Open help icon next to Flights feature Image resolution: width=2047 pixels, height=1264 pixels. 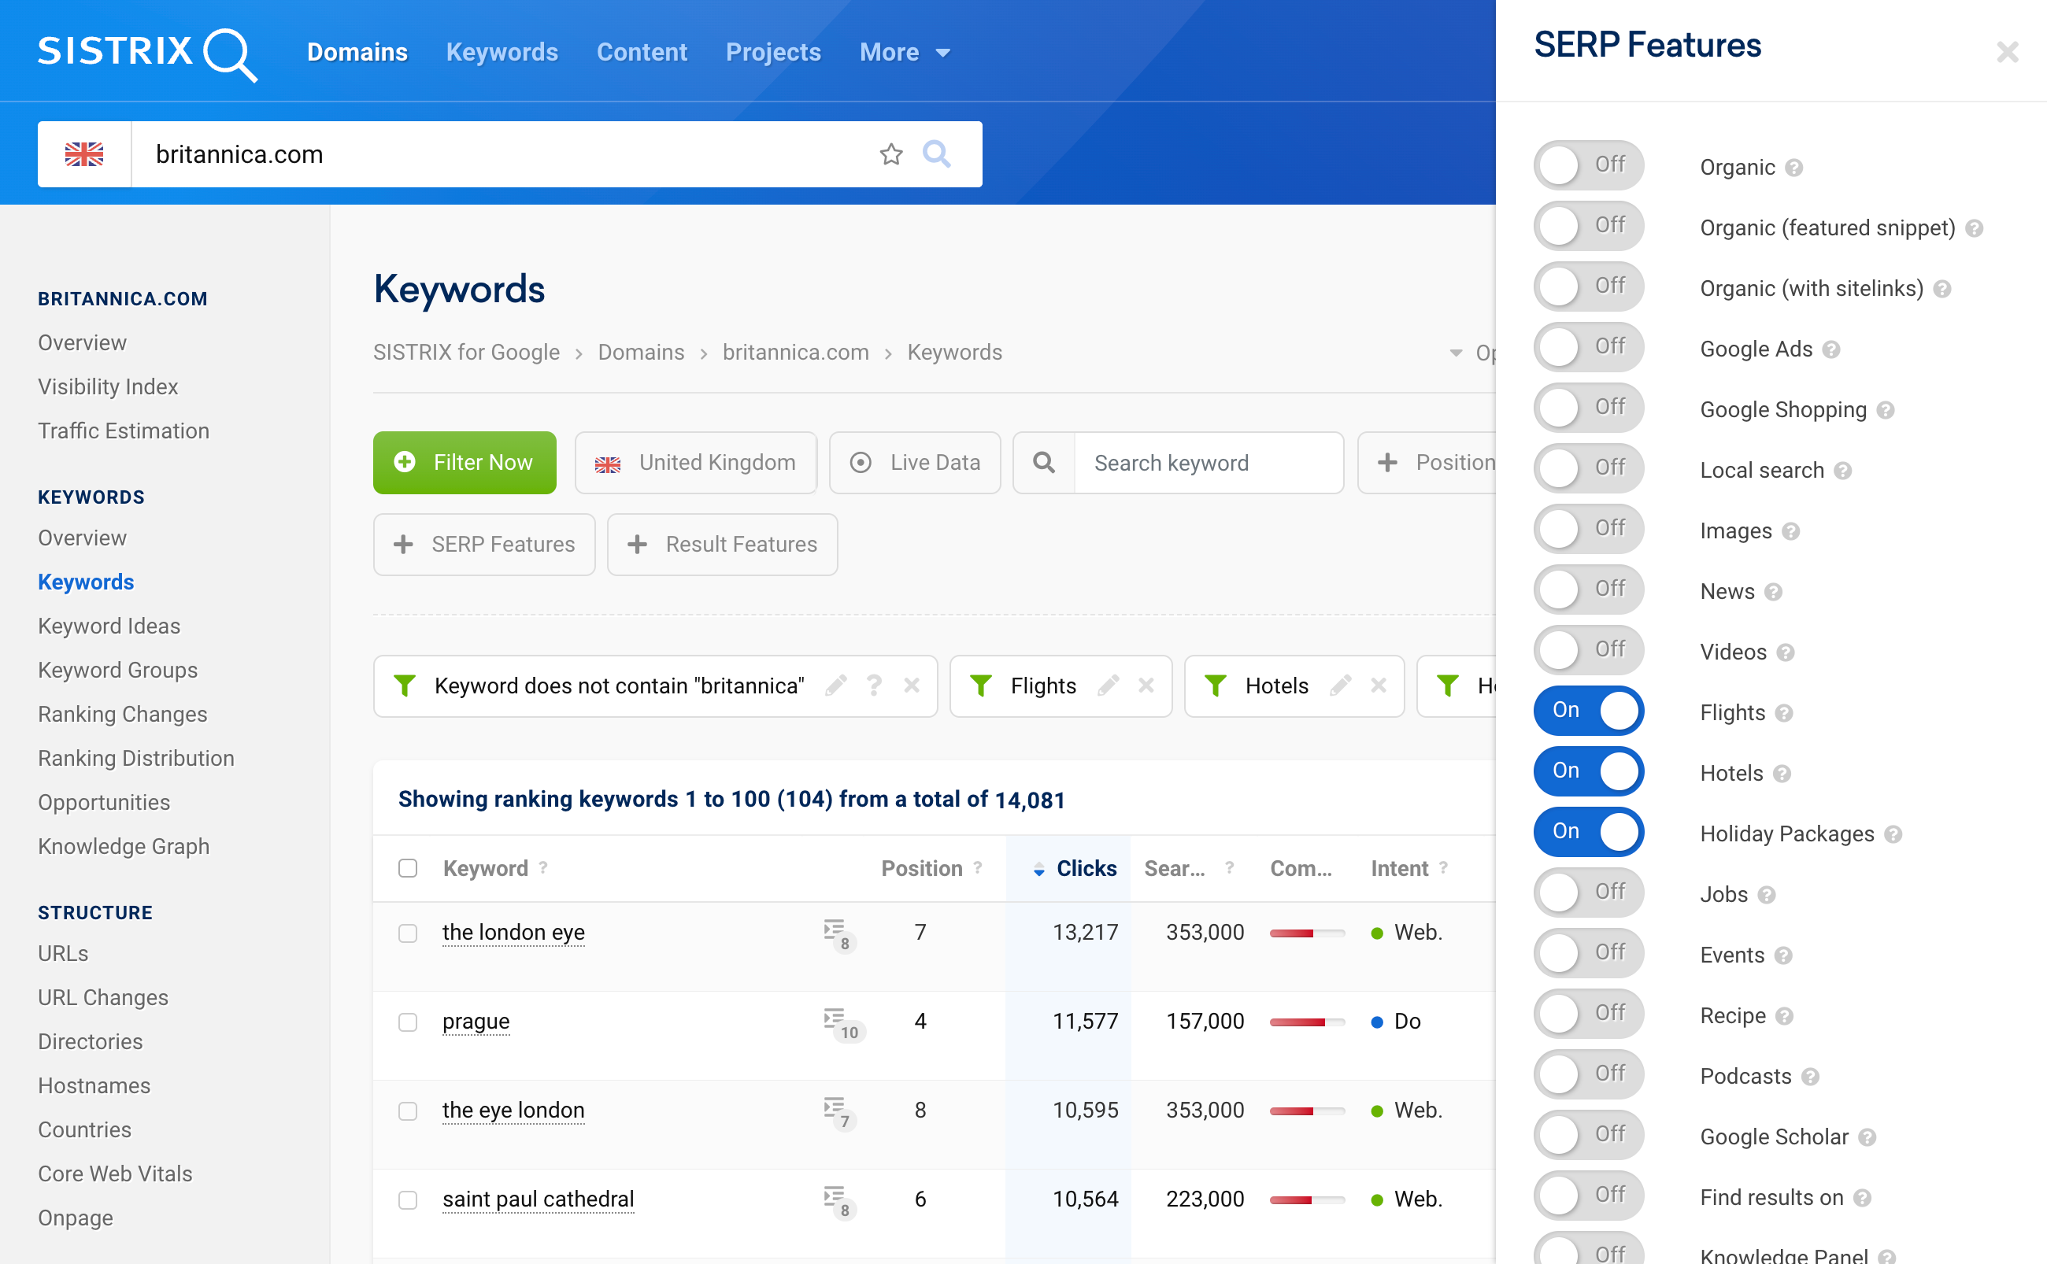click(1783, 713)
